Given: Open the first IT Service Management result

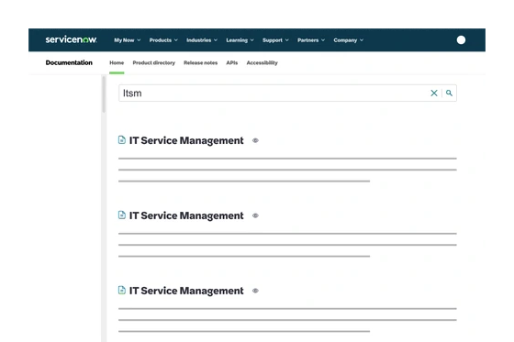Looking at the screenshot, I should point(186,140).
